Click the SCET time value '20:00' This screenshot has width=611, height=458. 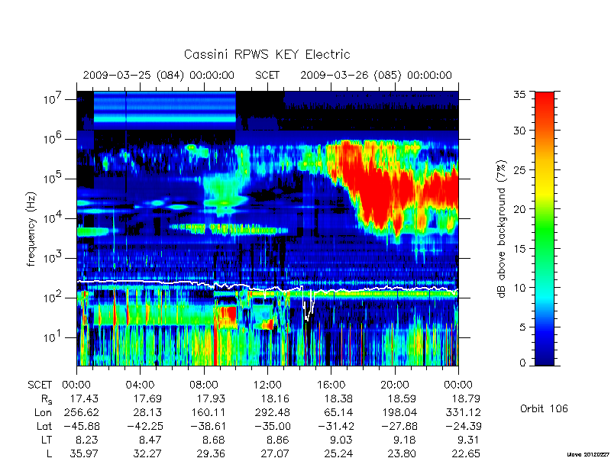(x=394, y=385)
